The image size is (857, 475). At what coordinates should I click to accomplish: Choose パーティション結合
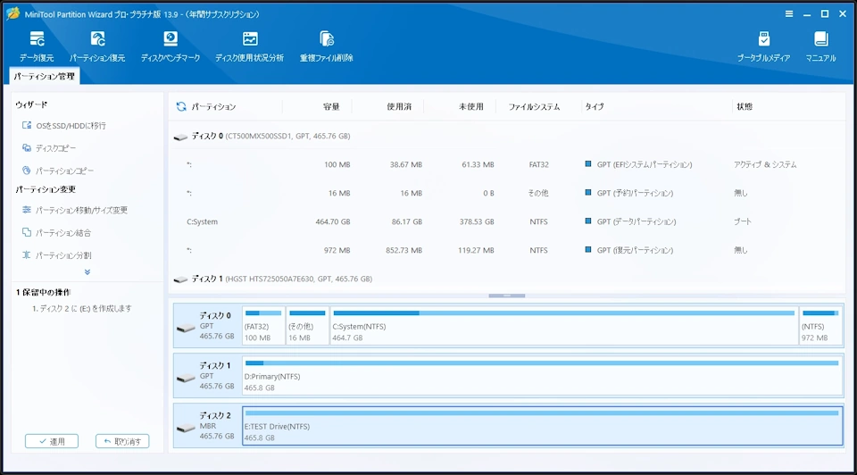point(56,233)
